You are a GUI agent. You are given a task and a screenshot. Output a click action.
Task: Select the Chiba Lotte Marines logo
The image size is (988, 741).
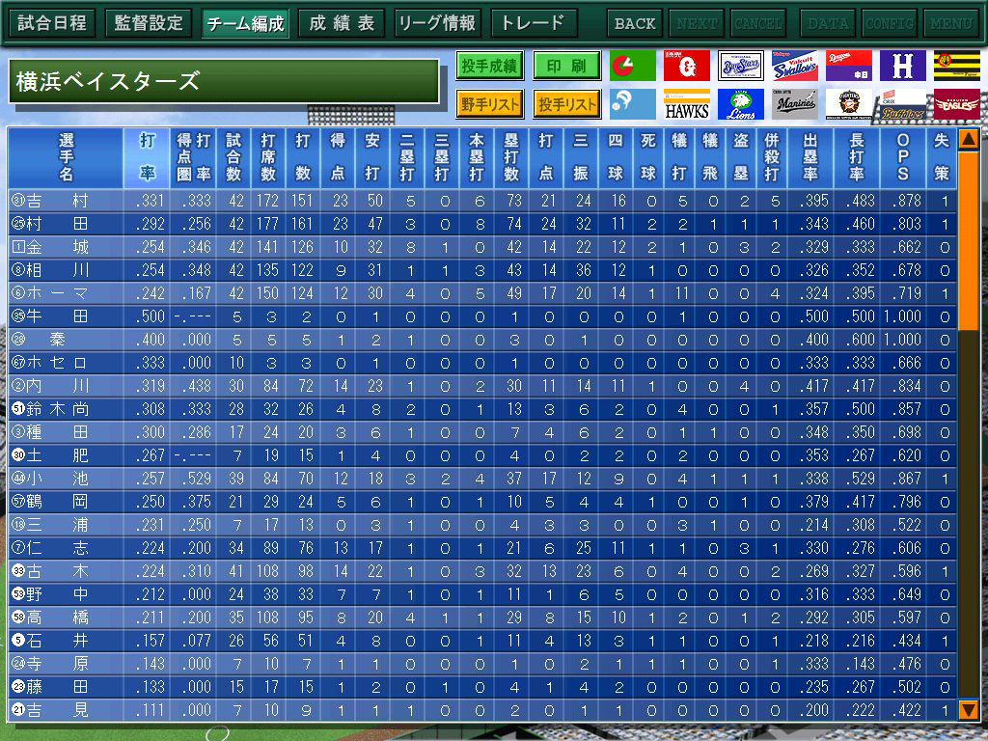click(x=794, y=104)
